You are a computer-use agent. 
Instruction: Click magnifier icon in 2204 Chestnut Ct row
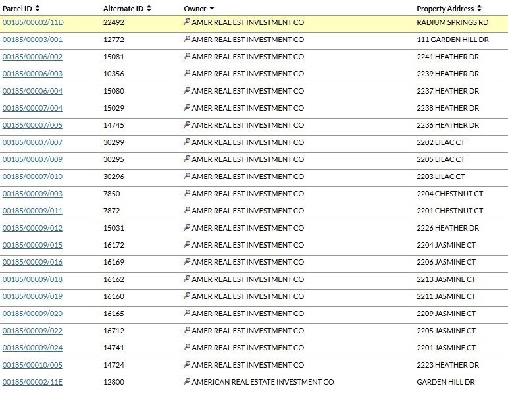click(187, 193)
